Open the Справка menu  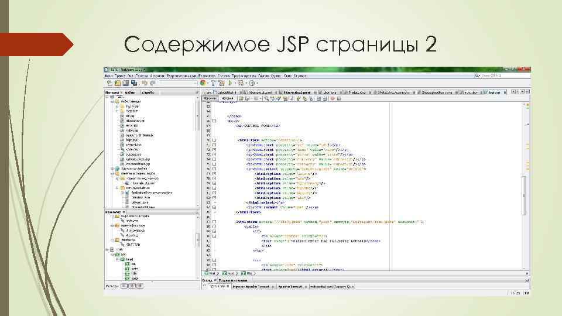(300, 76)
